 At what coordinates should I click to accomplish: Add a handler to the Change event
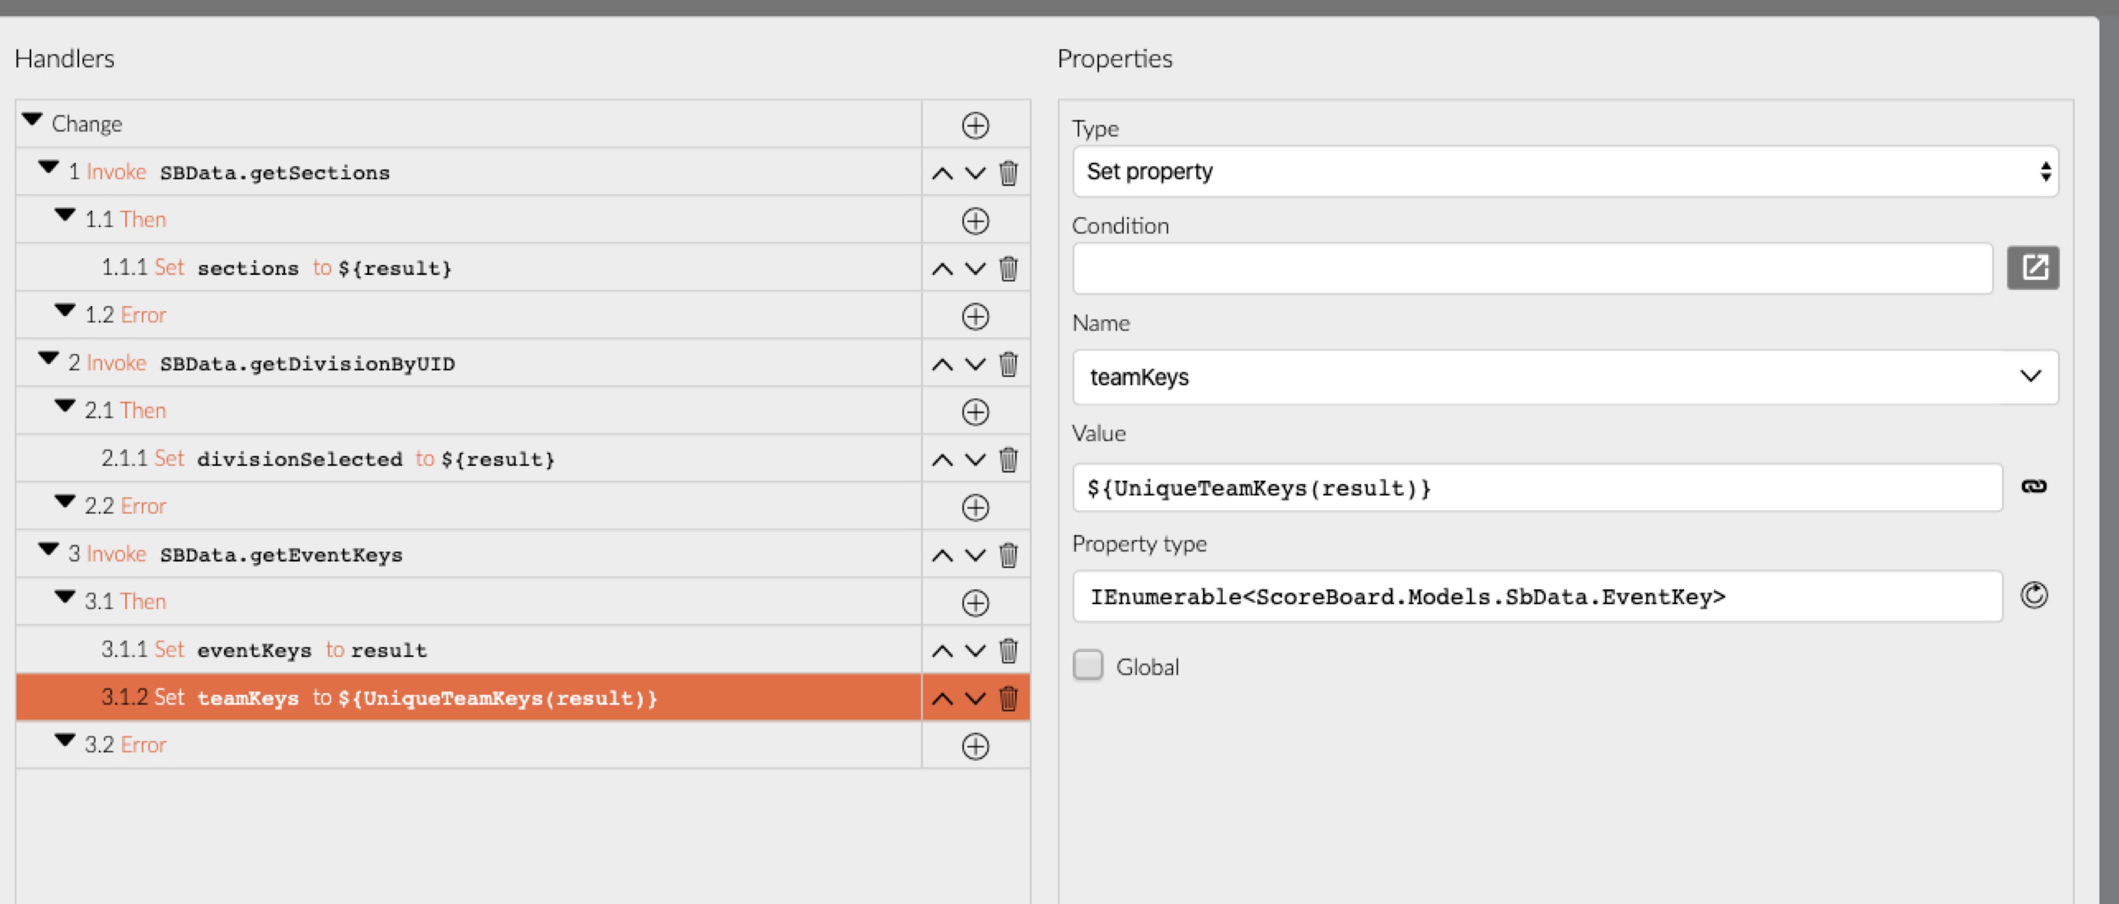point(975,125)
